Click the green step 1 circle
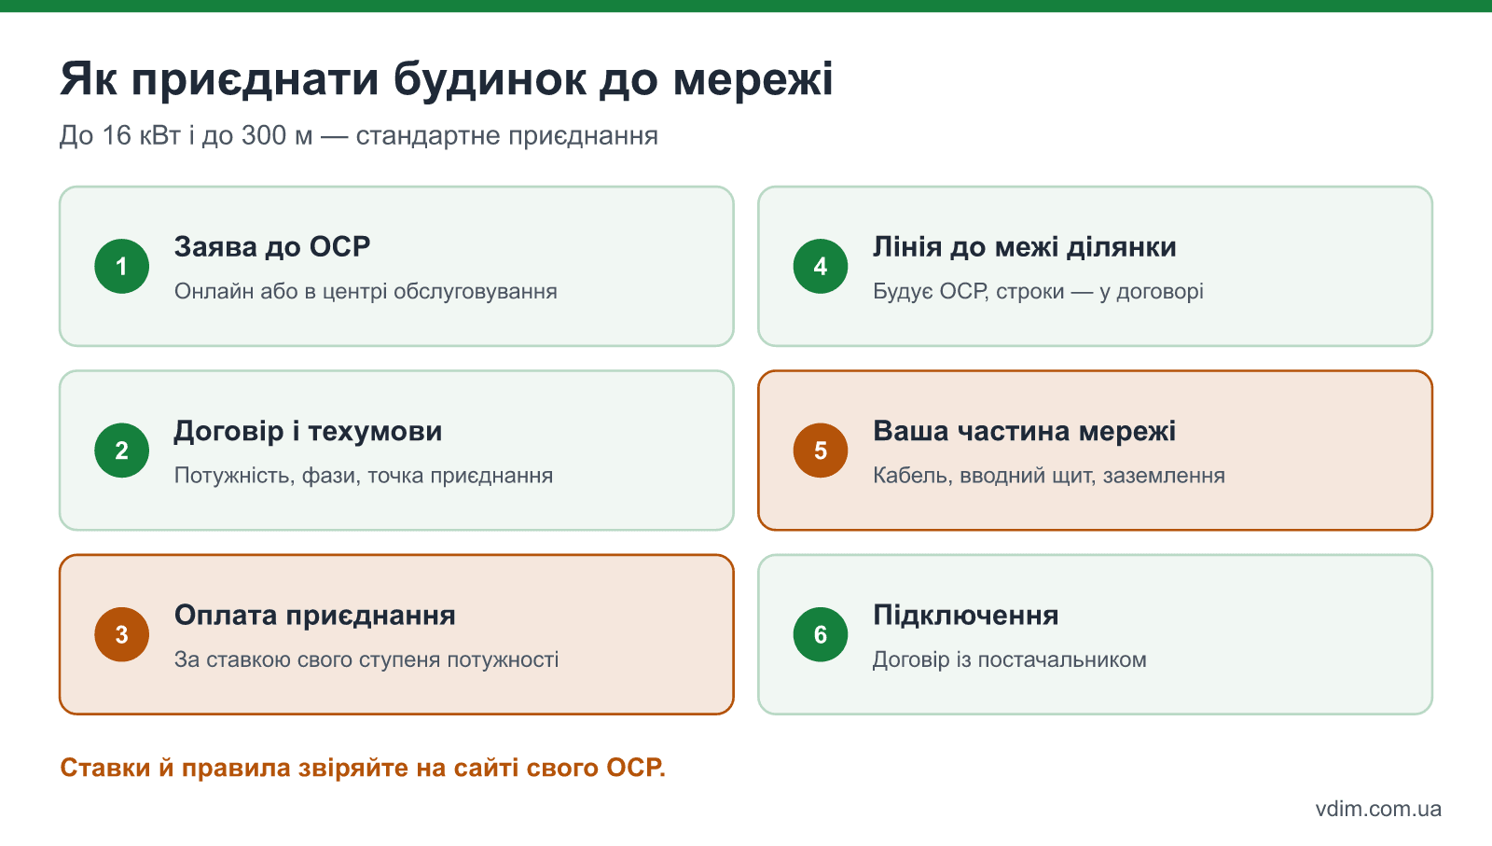This screenshot has height=846, width=1492. [x=122, y=267]
